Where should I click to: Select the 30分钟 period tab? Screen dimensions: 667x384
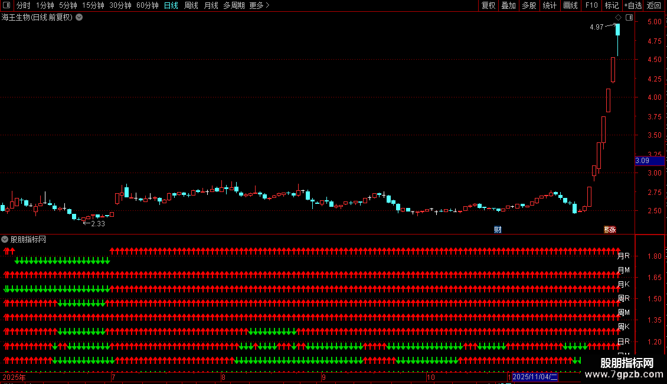coord(120,5)
